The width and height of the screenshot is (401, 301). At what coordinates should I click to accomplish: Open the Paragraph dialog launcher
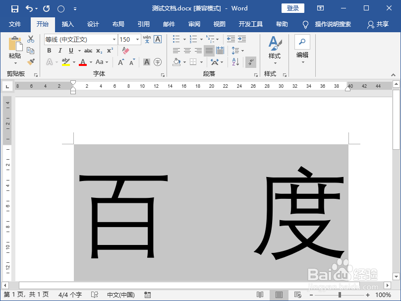pyautogui.click(x=256, y=75)
